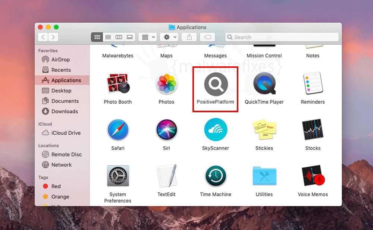
Task: Go back with the left chevron button
Action: point(43,37)
